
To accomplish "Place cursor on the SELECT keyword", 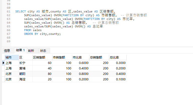I will click(21, 11).
